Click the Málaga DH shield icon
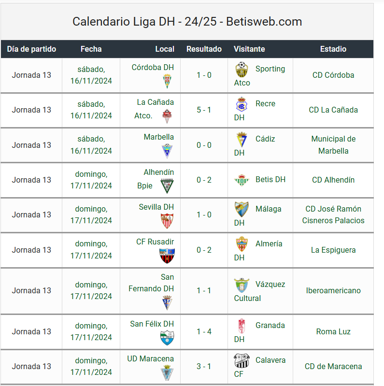The width and height of the screenshot is (384, 386). coord(242,210)
